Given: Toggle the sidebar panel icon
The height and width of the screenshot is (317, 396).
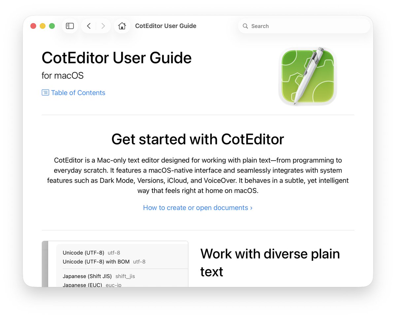Looking at the screenshot, I should pyautogui.click(x=70, y=26).
